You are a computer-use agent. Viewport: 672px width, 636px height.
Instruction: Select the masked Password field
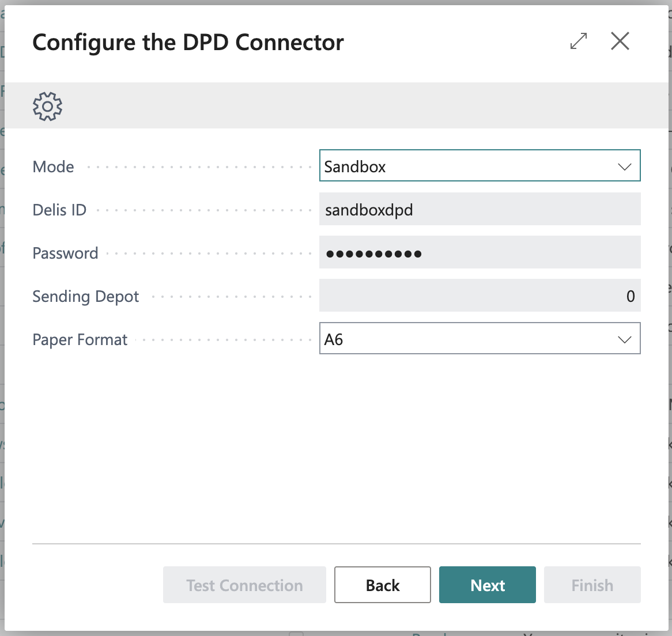coord(480,252)
